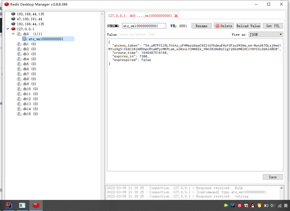Click the db0 database icon

19,34
